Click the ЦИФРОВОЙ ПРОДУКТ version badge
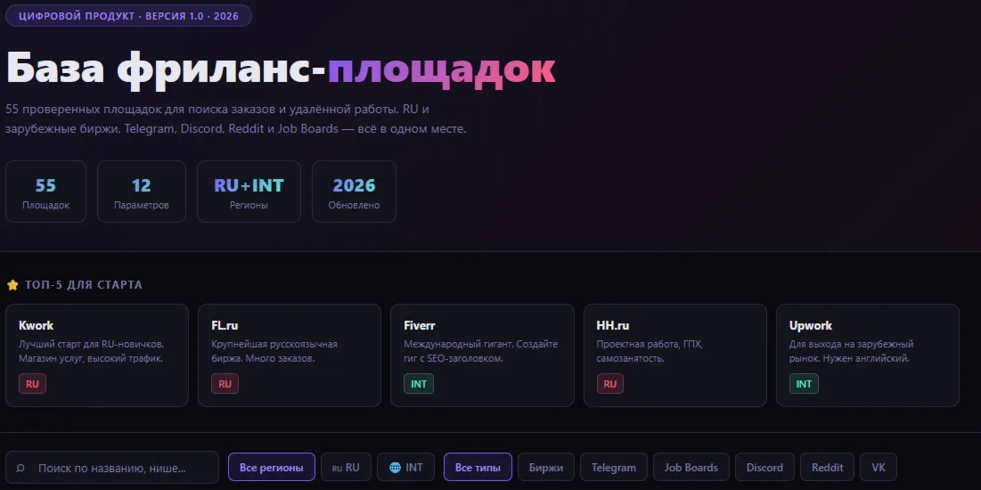This screenshot has width=981, height=490. pyautogui.click(x=129, y=16)
